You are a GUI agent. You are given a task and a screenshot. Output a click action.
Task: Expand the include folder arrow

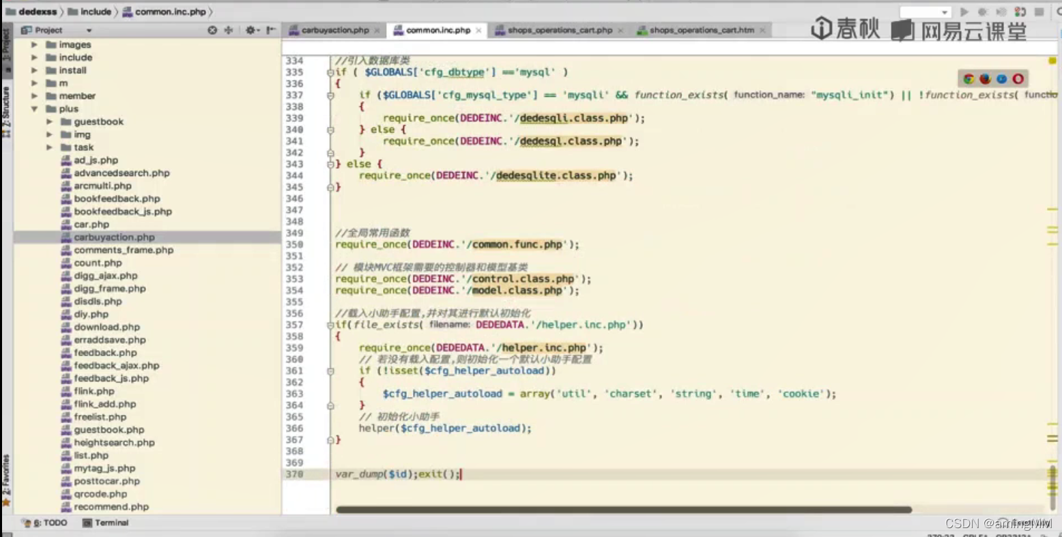(x=34, y=57)
